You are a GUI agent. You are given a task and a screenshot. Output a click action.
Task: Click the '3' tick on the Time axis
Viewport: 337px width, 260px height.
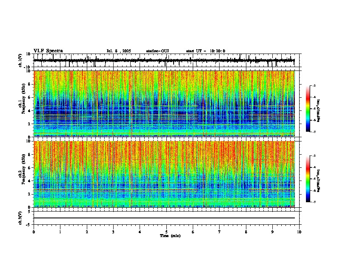(113, 232)
